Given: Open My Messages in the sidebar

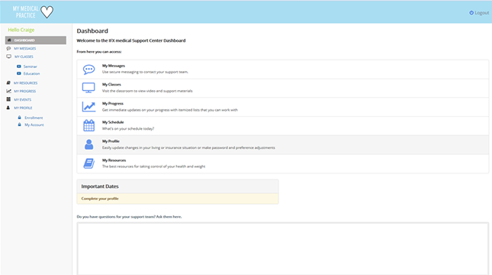Looking at the screenshot, I should point(24,48).
